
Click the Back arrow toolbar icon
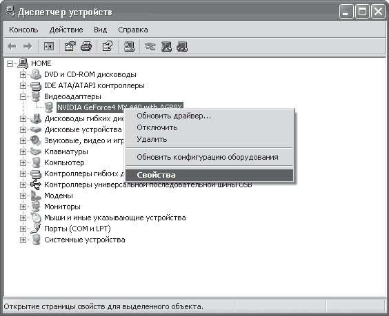click(x=12, y=46)
